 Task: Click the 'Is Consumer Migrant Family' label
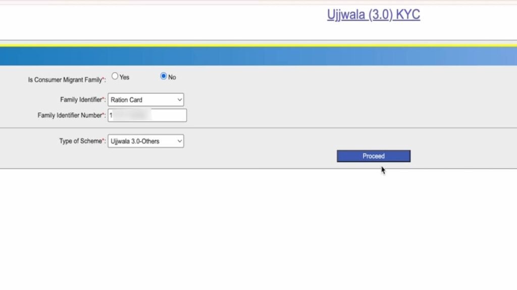pos(67,80)
